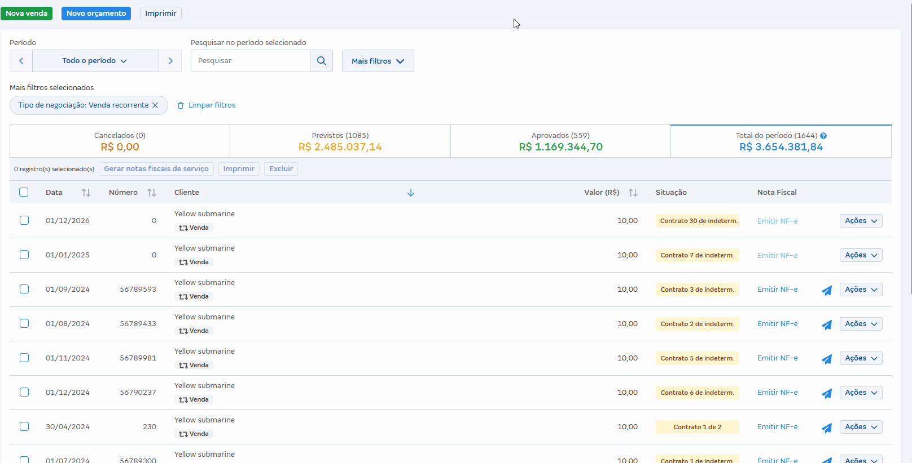This screenshot has width=912, height=463.
Task: Open the Todo o período dropdown
Action: tap(95, 61)
